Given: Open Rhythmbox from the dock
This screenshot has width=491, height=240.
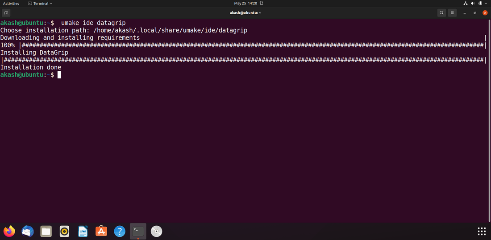Looking at the screenshot, I should tap(65, 231).
